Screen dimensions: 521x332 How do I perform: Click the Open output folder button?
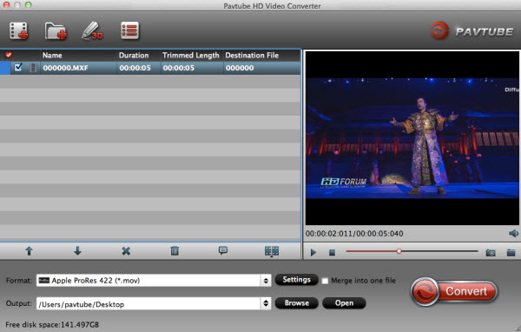tap(344, 303)
